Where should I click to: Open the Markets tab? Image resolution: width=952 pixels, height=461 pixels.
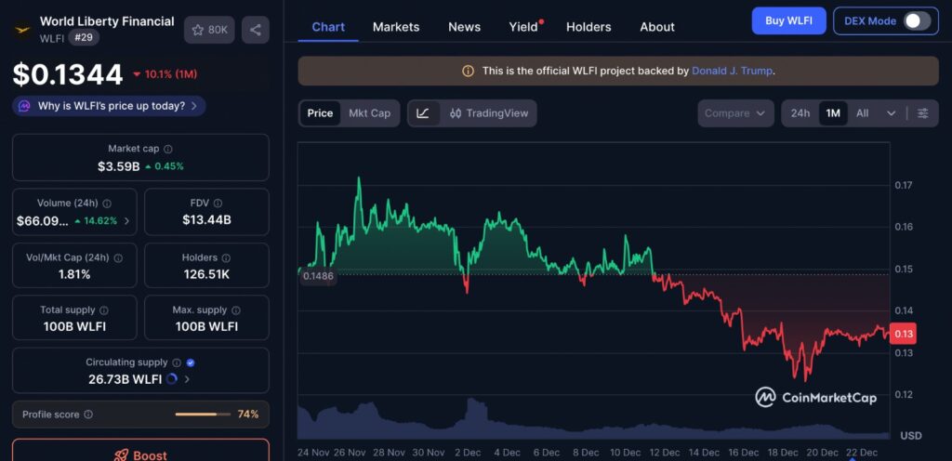[x=396, y=27]
